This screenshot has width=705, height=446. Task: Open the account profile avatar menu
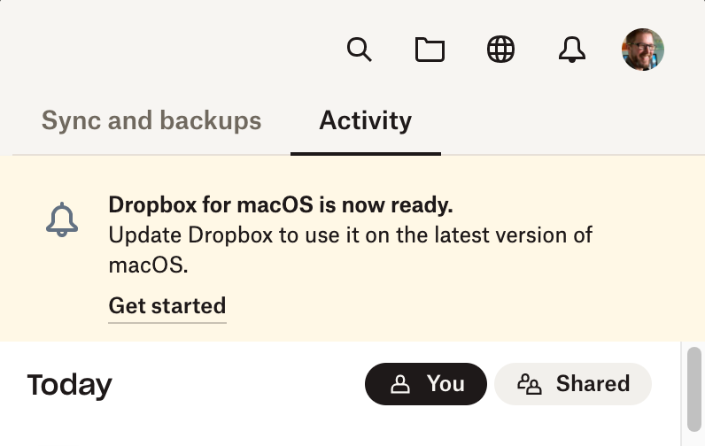coord(643,50)
